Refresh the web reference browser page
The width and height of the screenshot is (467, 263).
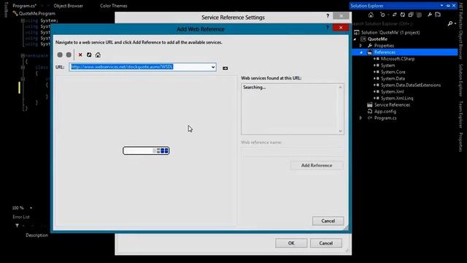89,55
